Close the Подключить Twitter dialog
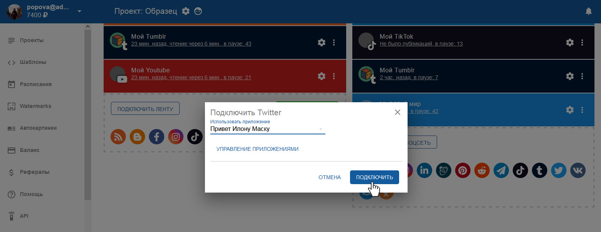This screenshot has width=601, height=232. pyautogui.click(x=398, y=112)
